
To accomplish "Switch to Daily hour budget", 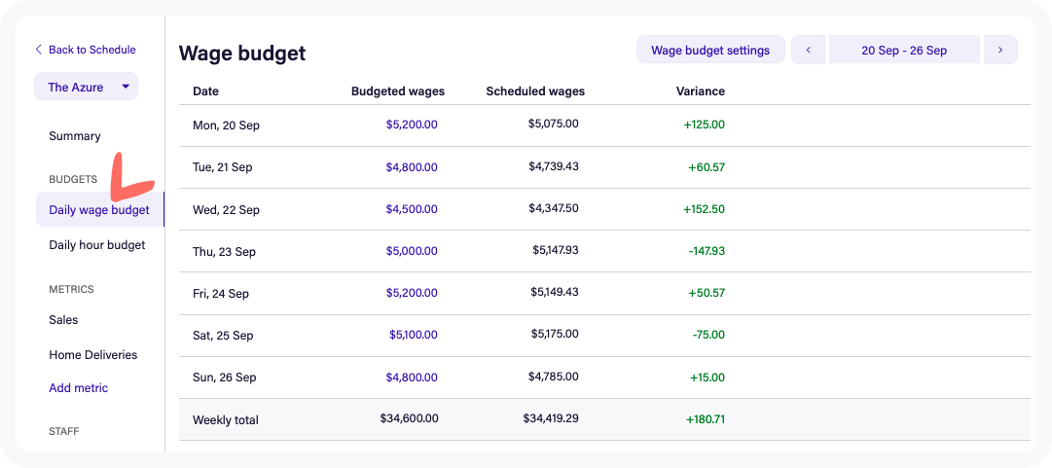I will (x=97, y=245).
